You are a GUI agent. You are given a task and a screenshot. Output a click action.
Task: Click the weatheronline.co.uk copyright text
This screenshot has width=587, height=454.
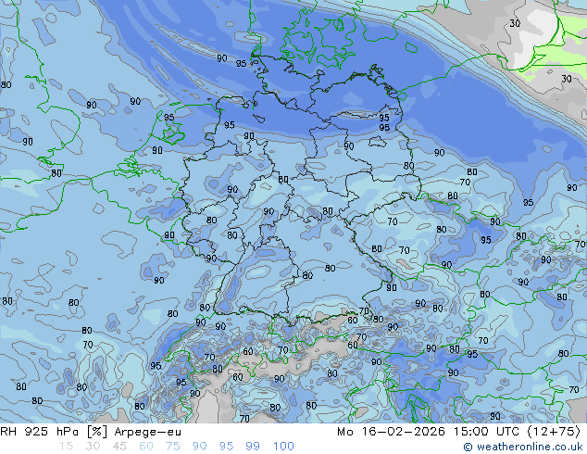523,447
